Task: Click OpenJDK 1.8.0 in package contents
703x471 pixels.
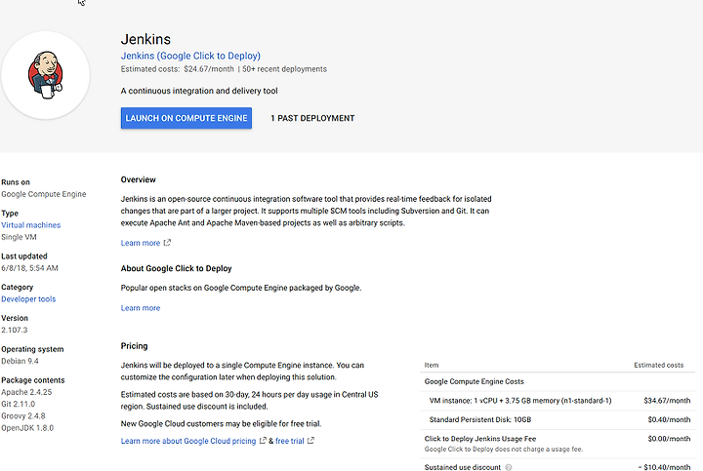Action: point(27,428)
